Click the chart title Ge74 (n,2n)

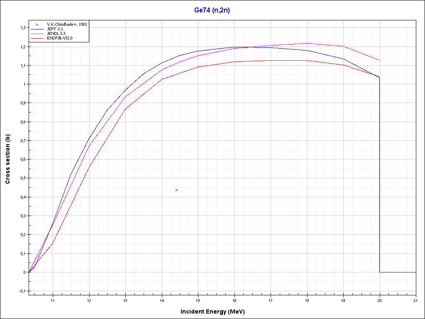click(212, 10)
